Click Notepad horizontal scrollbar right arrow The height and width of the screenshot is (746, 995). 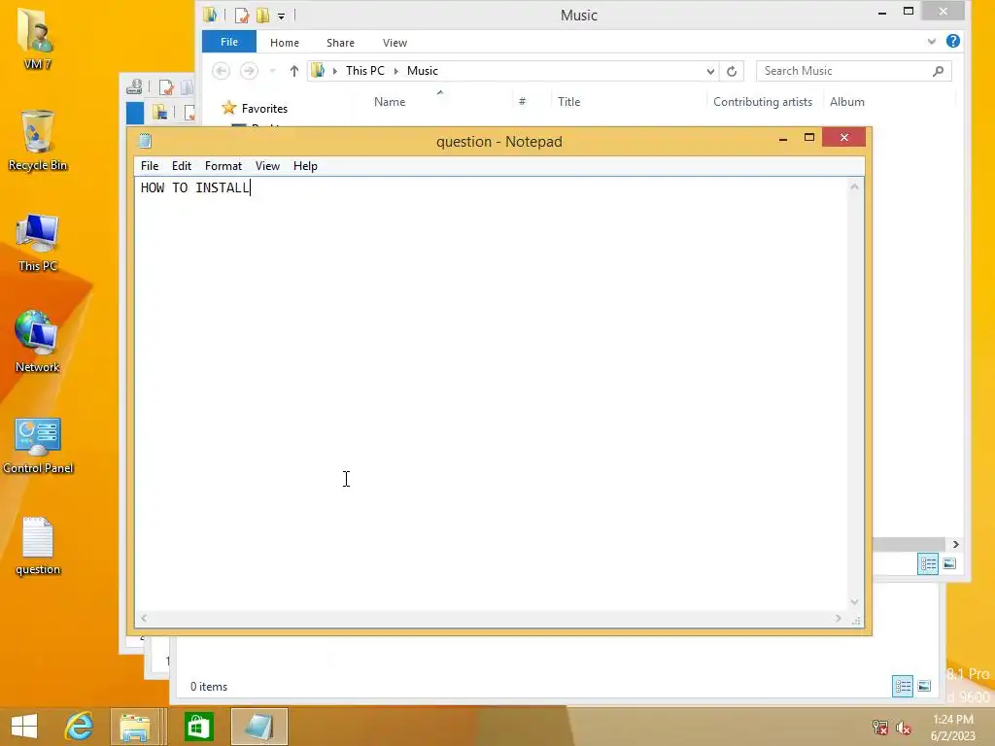click(x=839, y=618)
